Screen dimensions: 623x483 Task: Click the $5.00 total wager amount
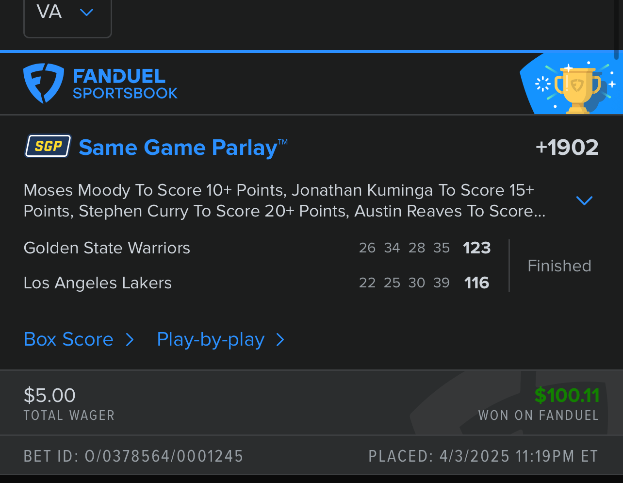point(49,396)
